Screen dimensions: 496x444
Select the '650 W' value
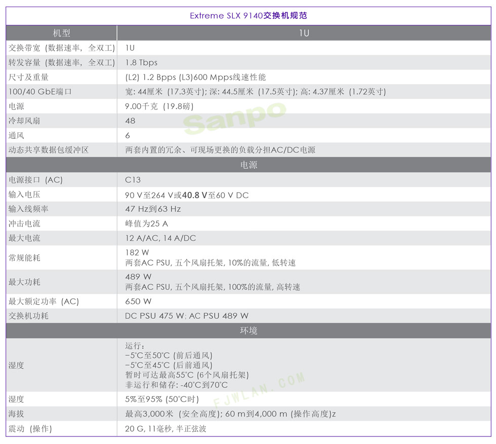[138, 301]
